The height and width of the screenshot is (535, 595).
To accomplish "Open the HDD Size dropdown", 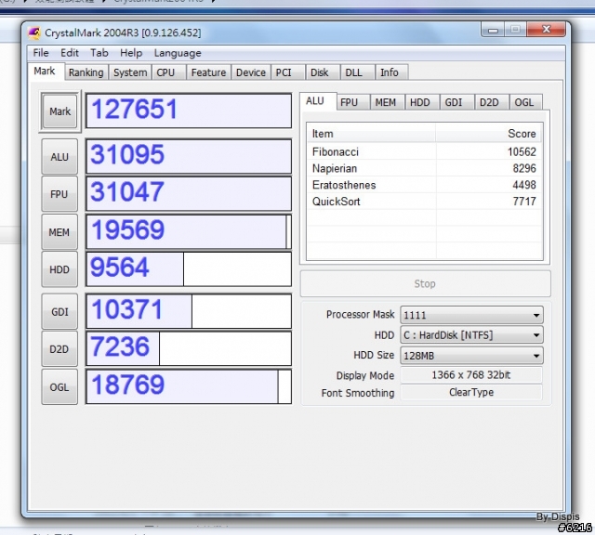I will point(471,356).
